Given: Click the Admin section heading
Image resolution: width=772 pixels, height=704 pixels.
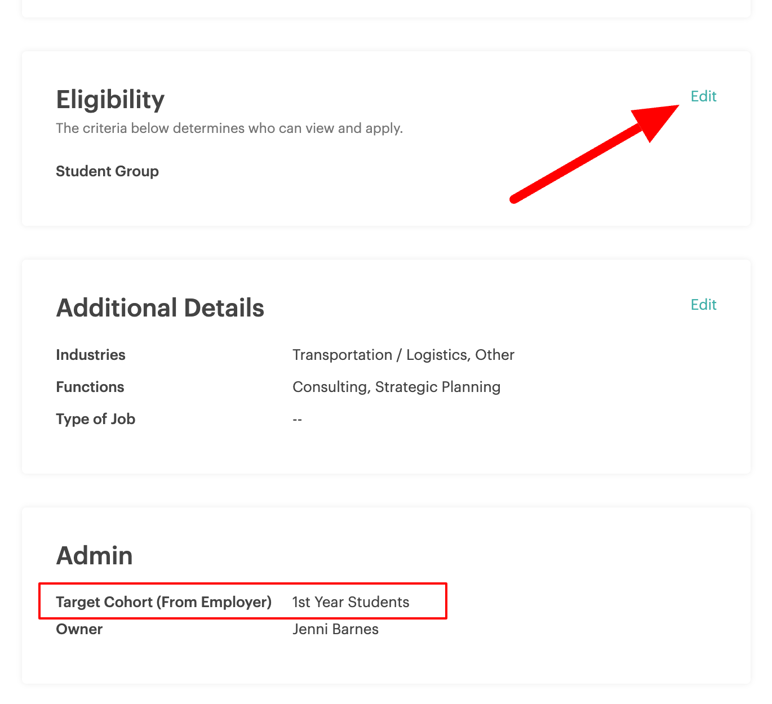Looking at the screenshot, I should [x=95, y=556].
